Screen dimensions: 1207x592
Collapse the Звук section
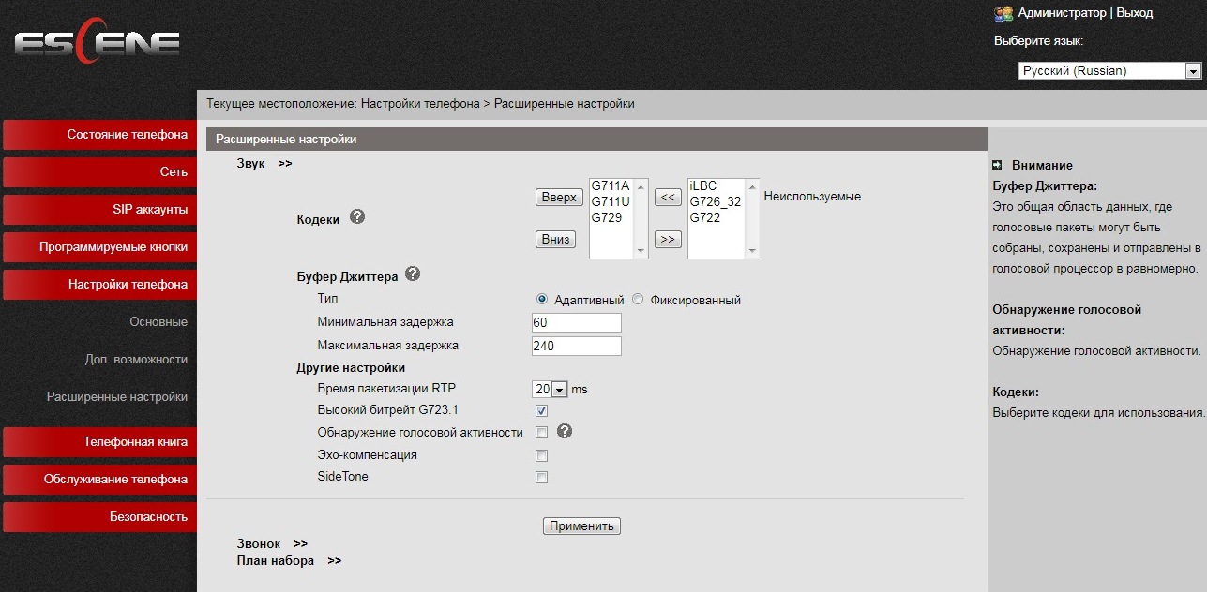tap(264, 163)
